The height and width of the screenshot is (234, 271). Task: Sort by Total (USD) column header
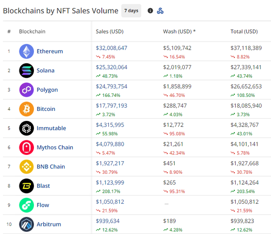[x=244, y=32]
